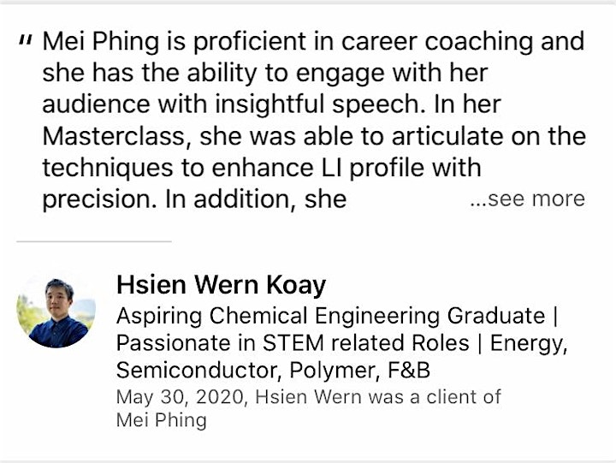Click 'techniques to enhance LI profile with' line
The width and height of the screenshot is (616, 463).
[262, 169]
